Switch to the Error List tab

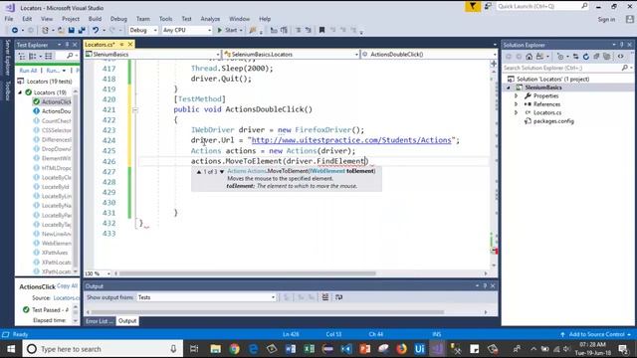click(x=100, y=321)
